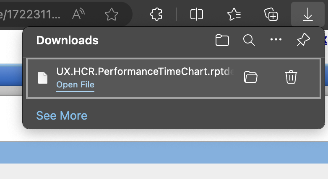This screenshot has width=328, height=179.
Task: Pin the Downloads panel
Action: click(x=303, y=40)
